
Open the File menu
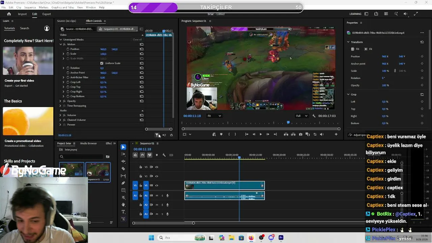coord(3,7)
